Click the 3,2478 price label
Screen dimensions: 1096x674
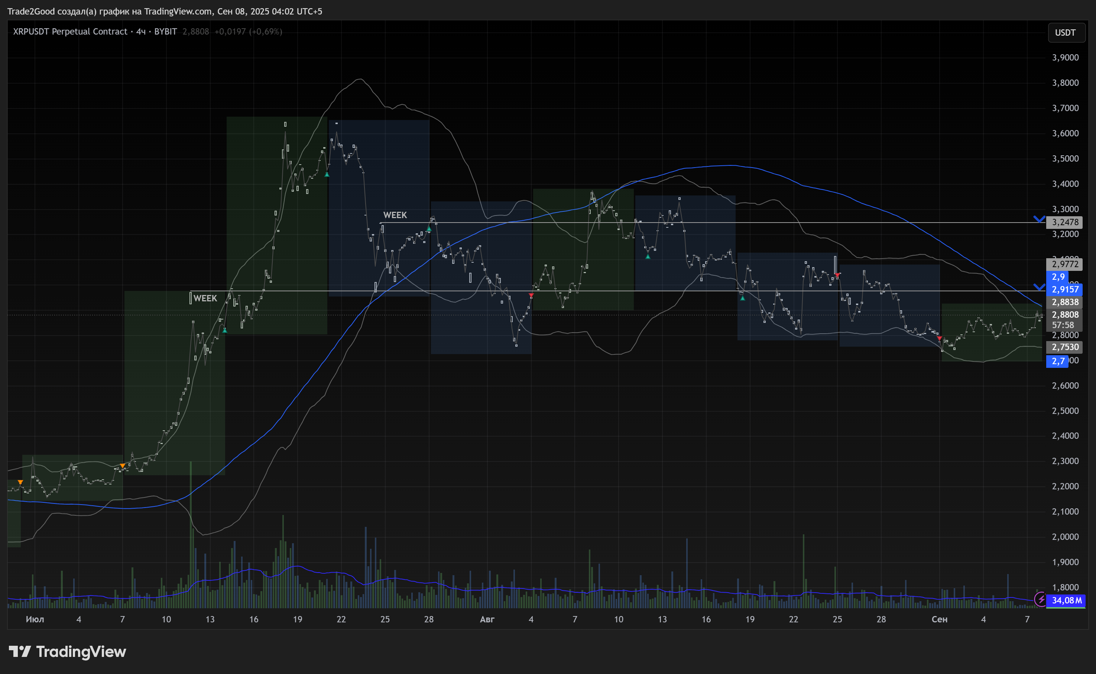click(x=1065, y=222)
